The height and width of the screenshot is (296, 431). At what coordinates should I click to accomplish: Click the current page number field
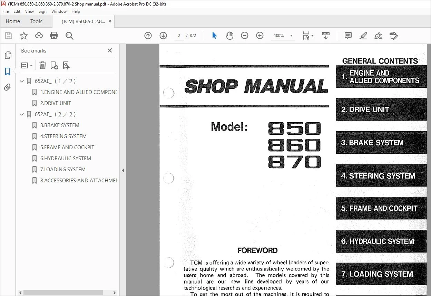pos(179,36)
